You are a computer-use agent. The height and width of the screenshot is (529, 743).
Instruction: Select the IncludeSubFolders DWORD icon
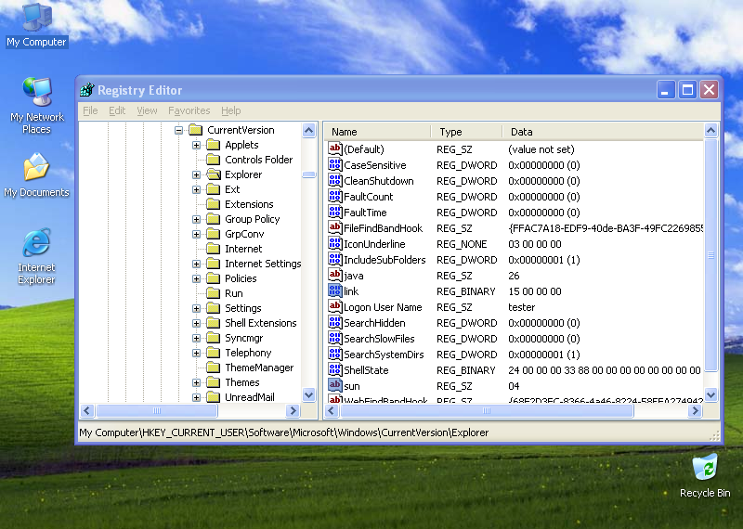pos(335,260)
